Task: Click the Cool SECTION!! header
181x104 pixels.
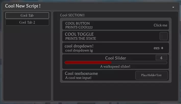Action: pos(72,15)
